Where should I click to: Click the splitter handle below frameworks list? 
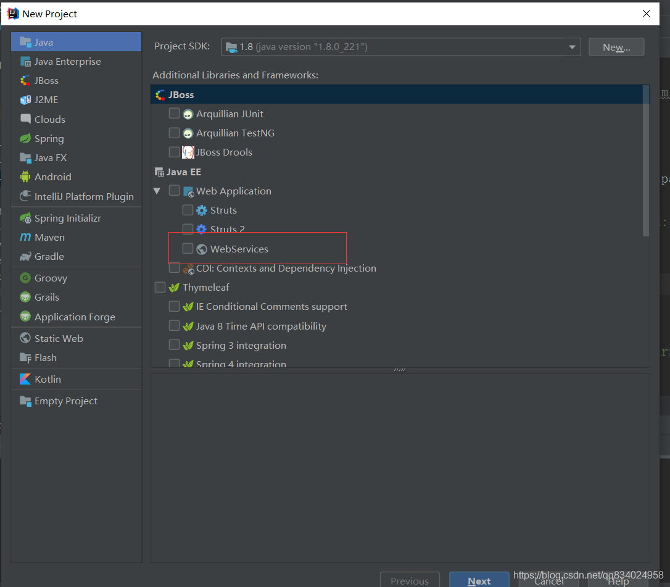pyautogui.click(x=400, y=370)
